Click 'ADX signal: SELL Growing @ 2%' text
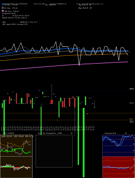The width and height of the screenshot is (135, 178). 15,24
